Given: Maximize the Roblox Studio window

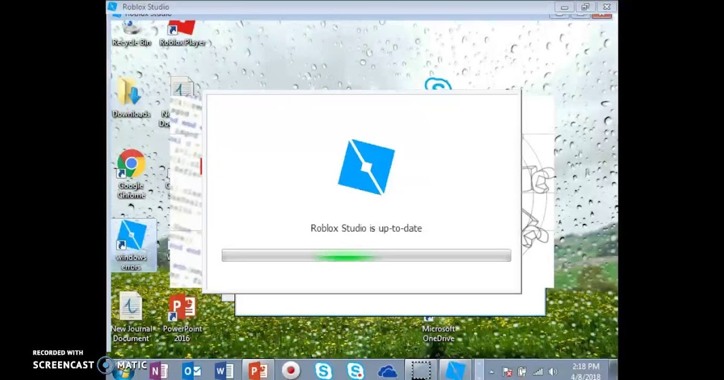Looking at the screenshot, I should (x=585, y=7).
